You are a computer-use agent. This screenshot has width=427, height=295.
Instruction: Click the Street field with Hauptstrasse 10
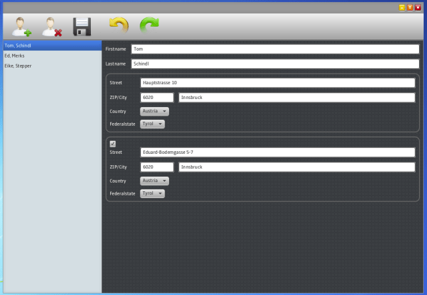coord(278,82)
